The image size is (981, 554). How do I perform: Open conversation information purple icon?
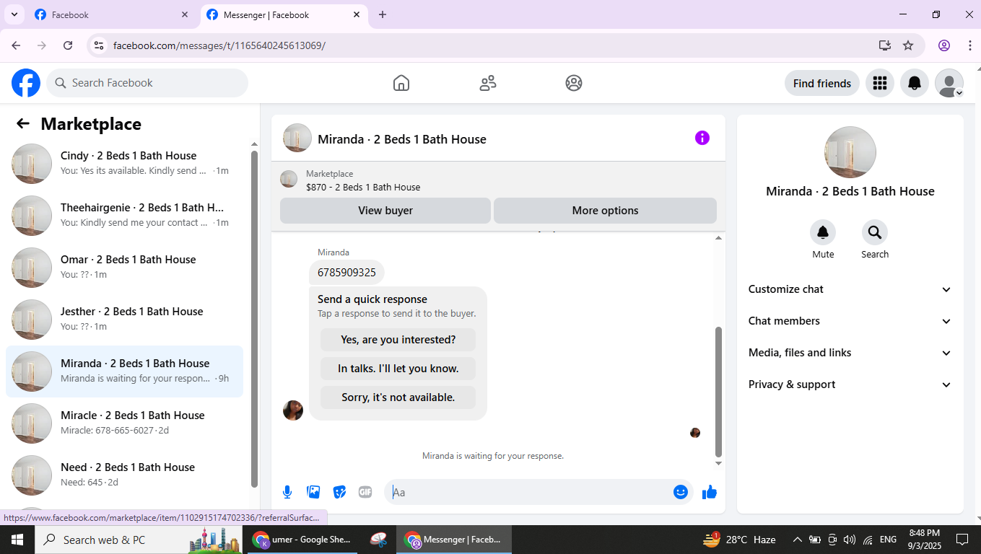point(702,138)
